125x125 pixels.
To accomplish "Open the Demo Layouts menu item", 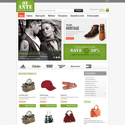I will click(x=40, y=16).
